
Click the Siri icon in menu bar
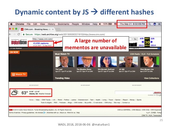pyautogui.click(x=155, y=24)
